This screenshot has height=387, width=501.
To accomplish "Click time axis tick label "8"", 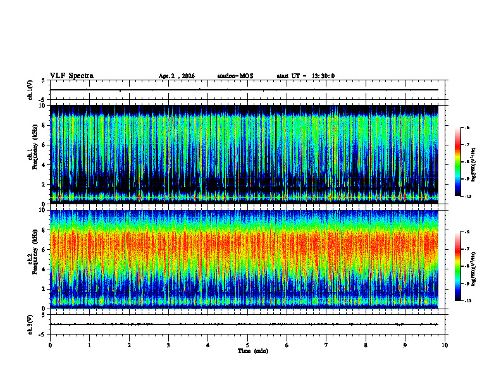I will [366, 345].
